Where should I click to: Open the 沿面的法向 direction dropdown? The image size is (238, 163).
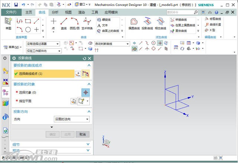tap(72, 119)
